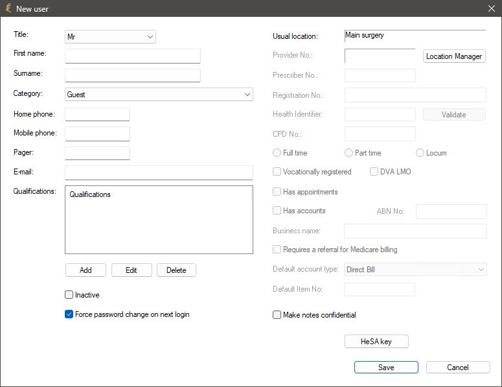
Task: Cancel the new user dialog
Action: (458, 367)
